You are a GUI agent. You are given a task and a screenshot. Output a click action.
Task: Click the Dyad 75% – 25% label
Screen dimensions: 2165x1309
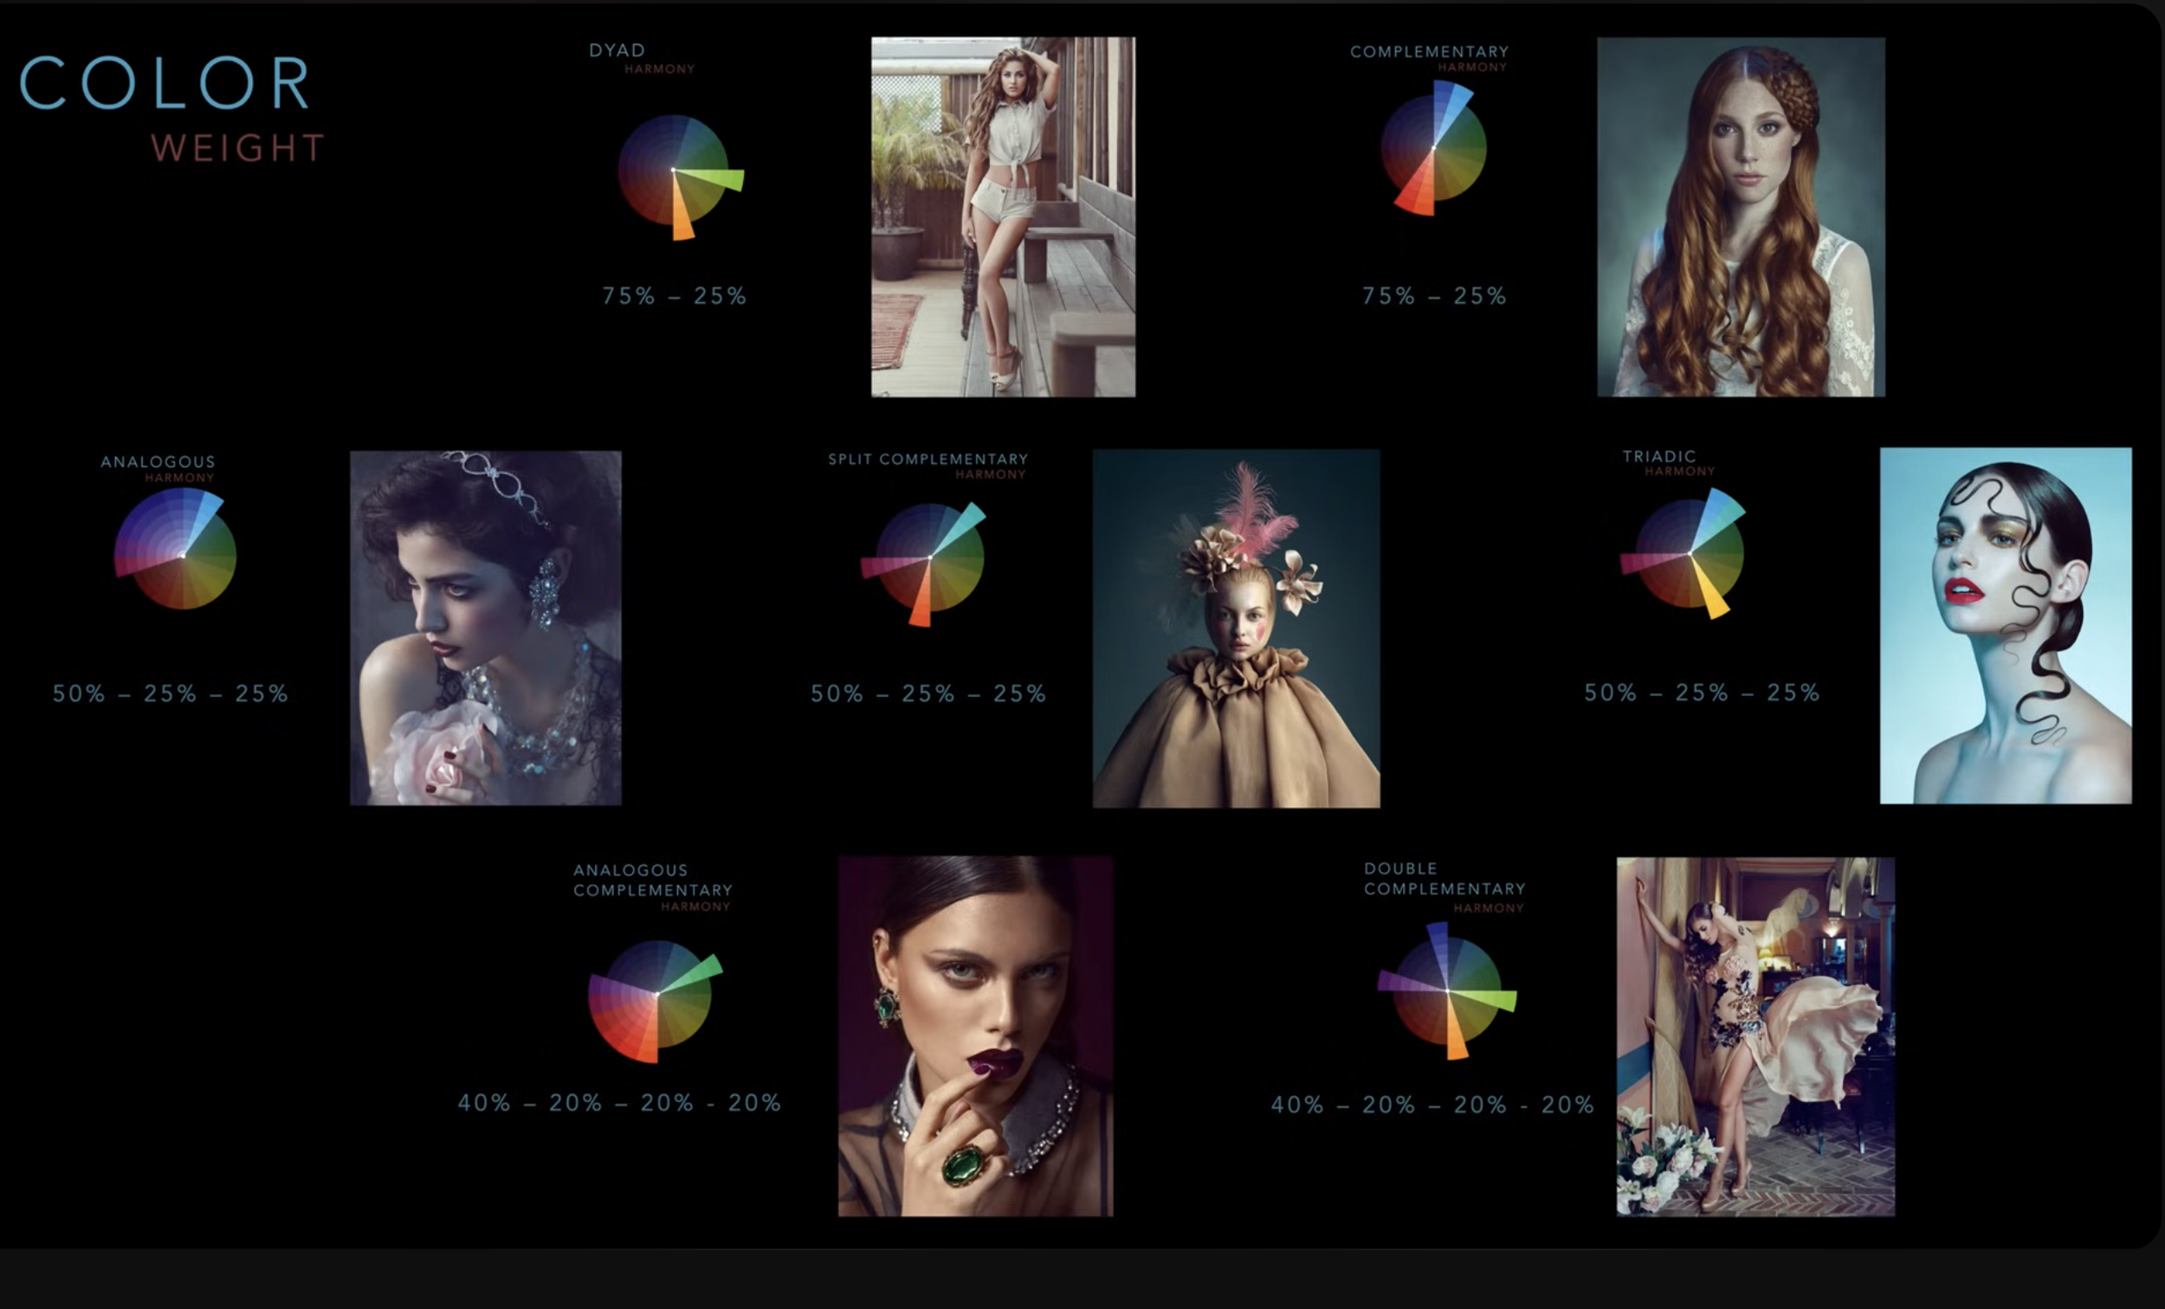tap(674, 296)
